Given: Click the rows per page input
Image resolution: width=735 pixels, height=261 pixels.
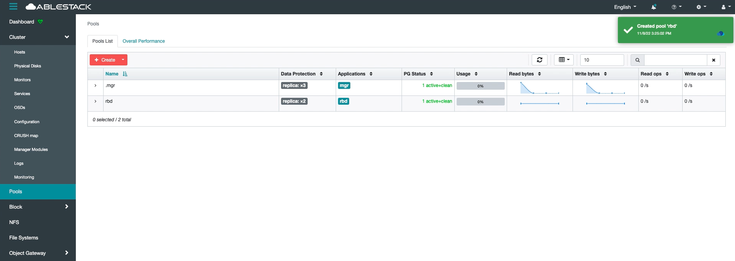Looking at the screenshot, I should coord(601,60).
